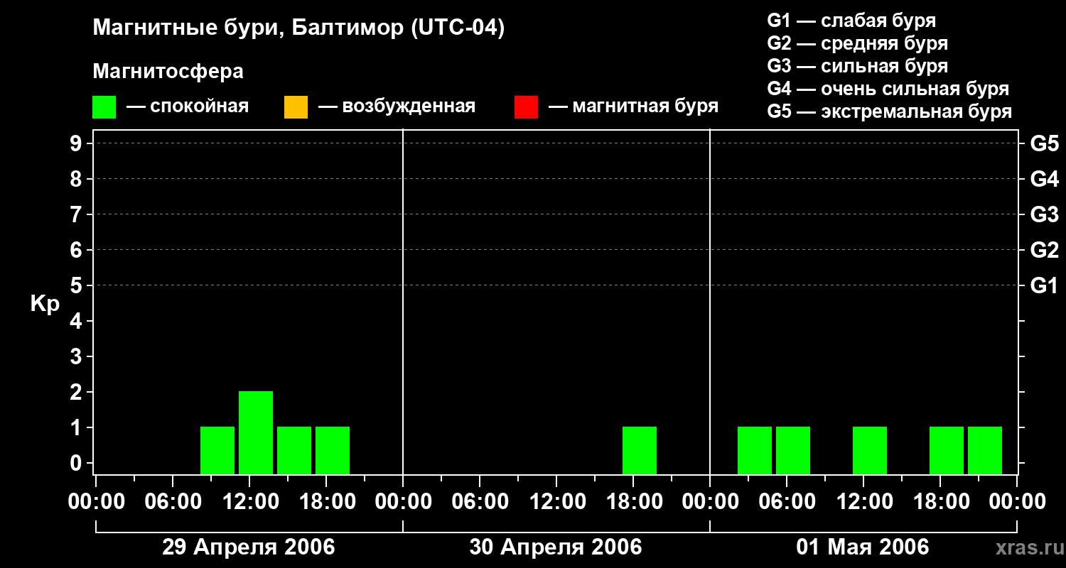Click the '18:00' tick label above 01 Мая

pyautogui.click(x=940, y=502)
